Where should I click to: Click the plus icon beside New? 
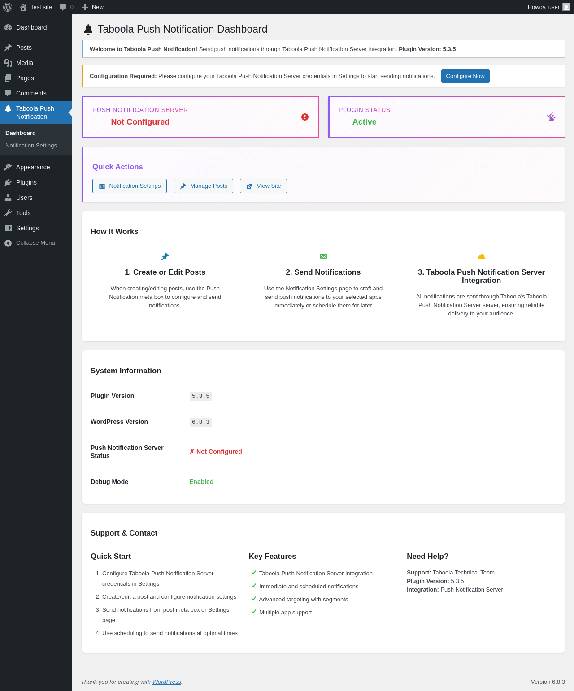coord(85,7)
